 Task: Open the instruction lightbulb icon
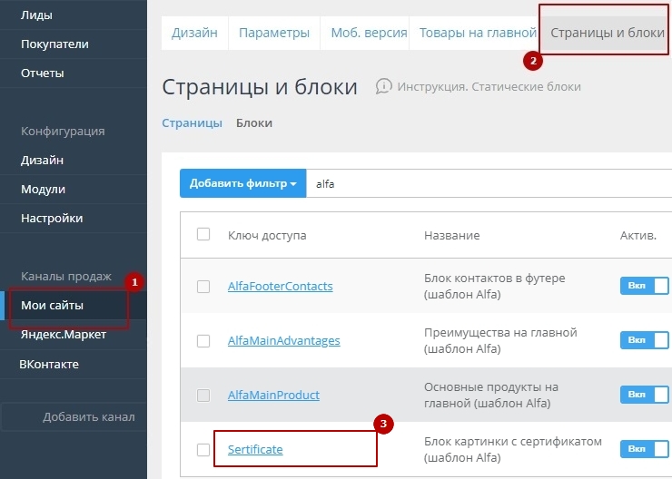pos(384,86)
